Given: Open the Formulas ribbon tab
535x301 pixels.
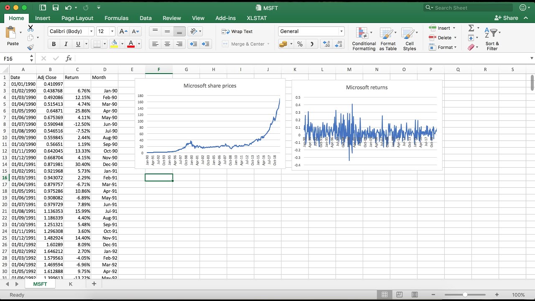Looking at the screenshot, I should 116,18.
